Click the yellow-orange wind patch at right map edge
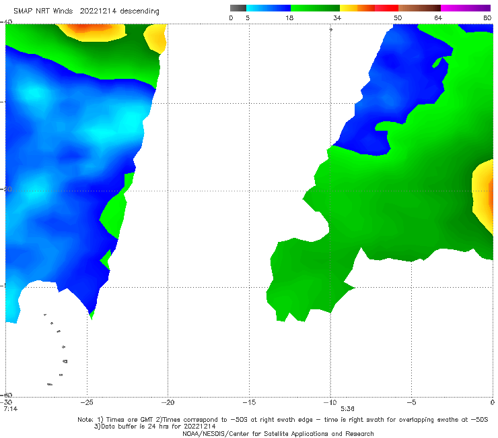 click(x=483, y=196)
